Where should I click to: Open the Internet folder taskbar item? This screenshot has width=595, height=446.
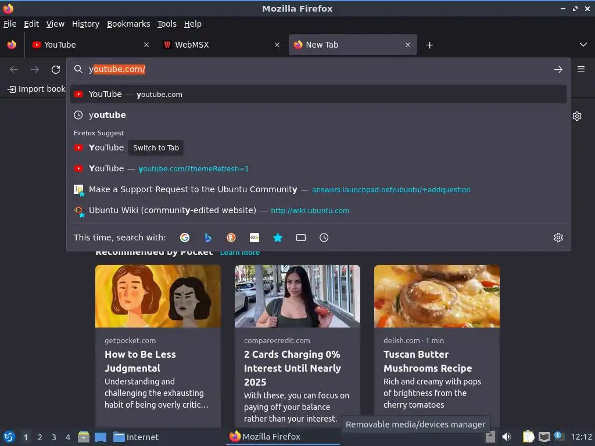click(x=136, y=437)
